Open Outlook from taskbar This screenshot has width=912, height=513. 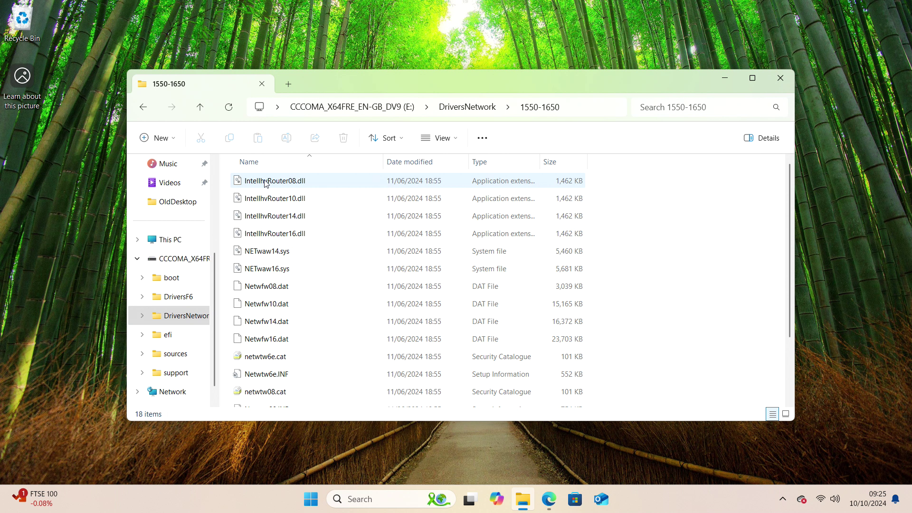(601, 499)
